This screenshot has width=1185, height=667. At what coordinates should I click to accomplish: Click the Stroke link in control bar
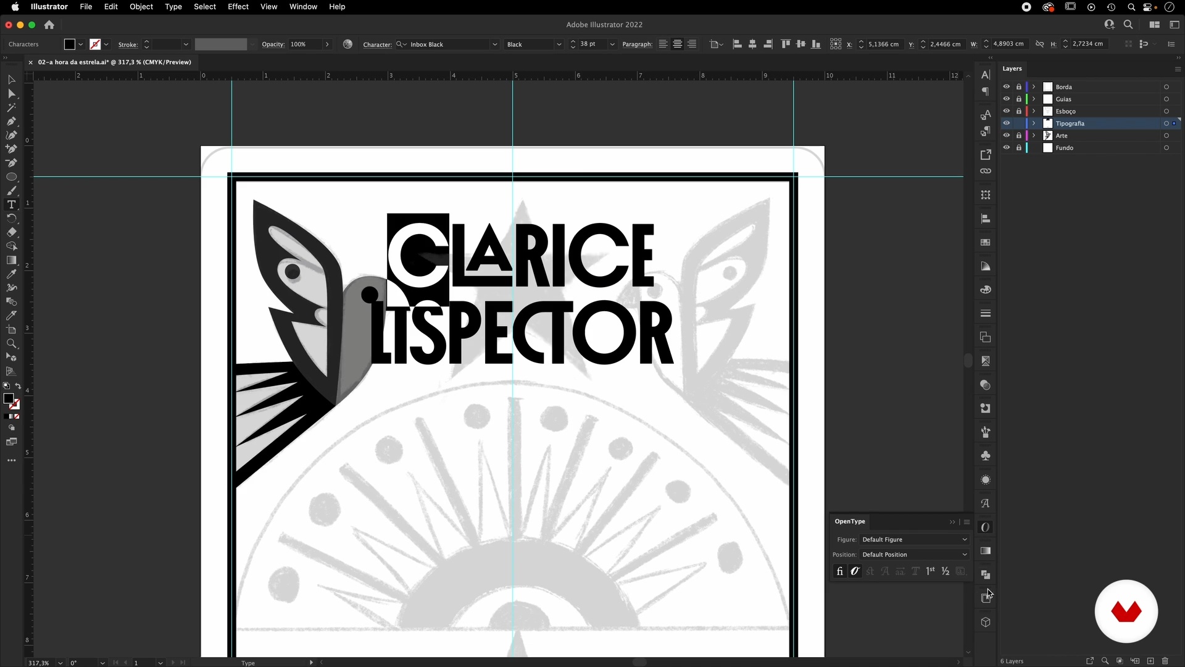128,44
